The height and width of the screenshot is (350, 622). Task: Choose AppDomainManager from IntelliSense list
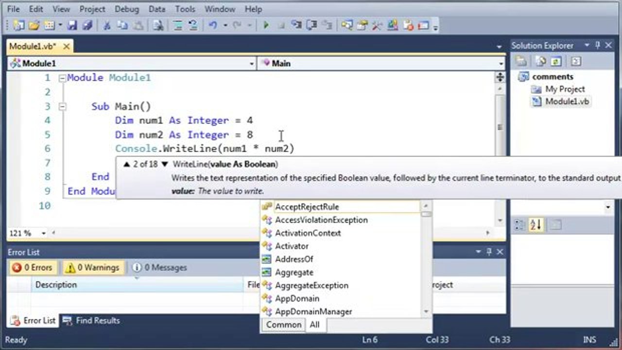tap(313, 312)
